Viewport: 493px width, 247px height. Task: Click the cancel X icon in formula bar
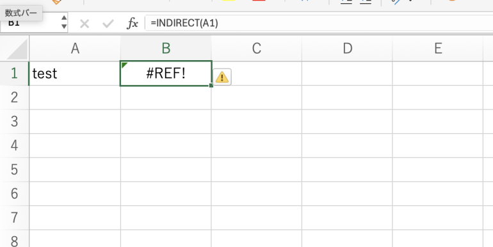click(85, 24)
